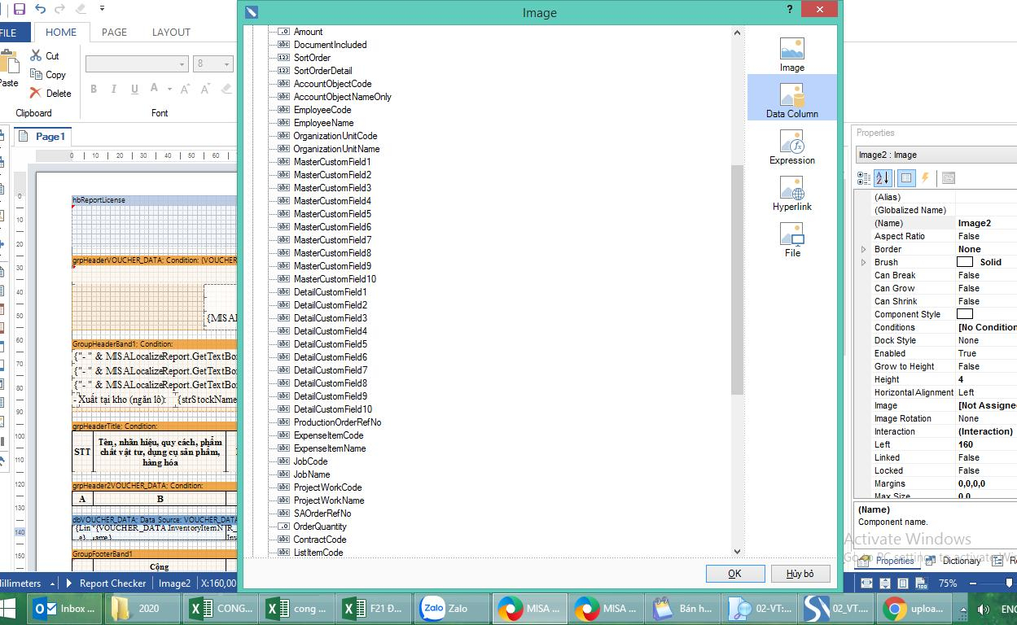Open the font size dropdown

pyautogui.click(x=226, y=63)
